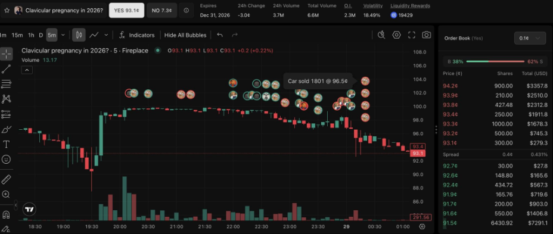Click the Order Book (Yes) header
This screenshot has width=553, height=234.
pyautogui.click(x=464, y=38)
